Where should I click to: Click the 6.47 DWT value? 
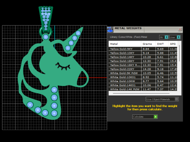coord(160,85)
